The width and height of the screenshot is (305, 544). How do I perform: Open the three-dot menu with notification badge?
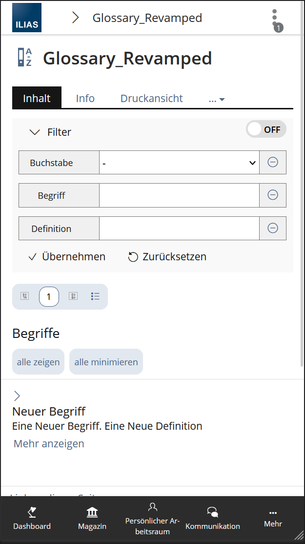tap(275, 18)
